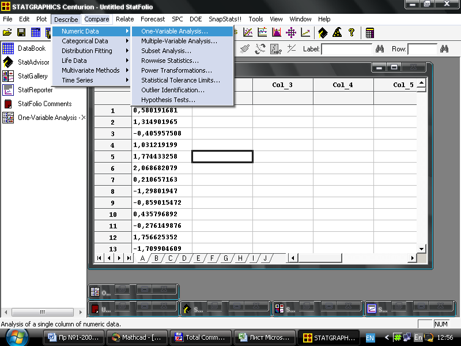Open StatFolio Comments in the left pane
Viewport: 461px width, 346px height.
(x=37, y=104)
